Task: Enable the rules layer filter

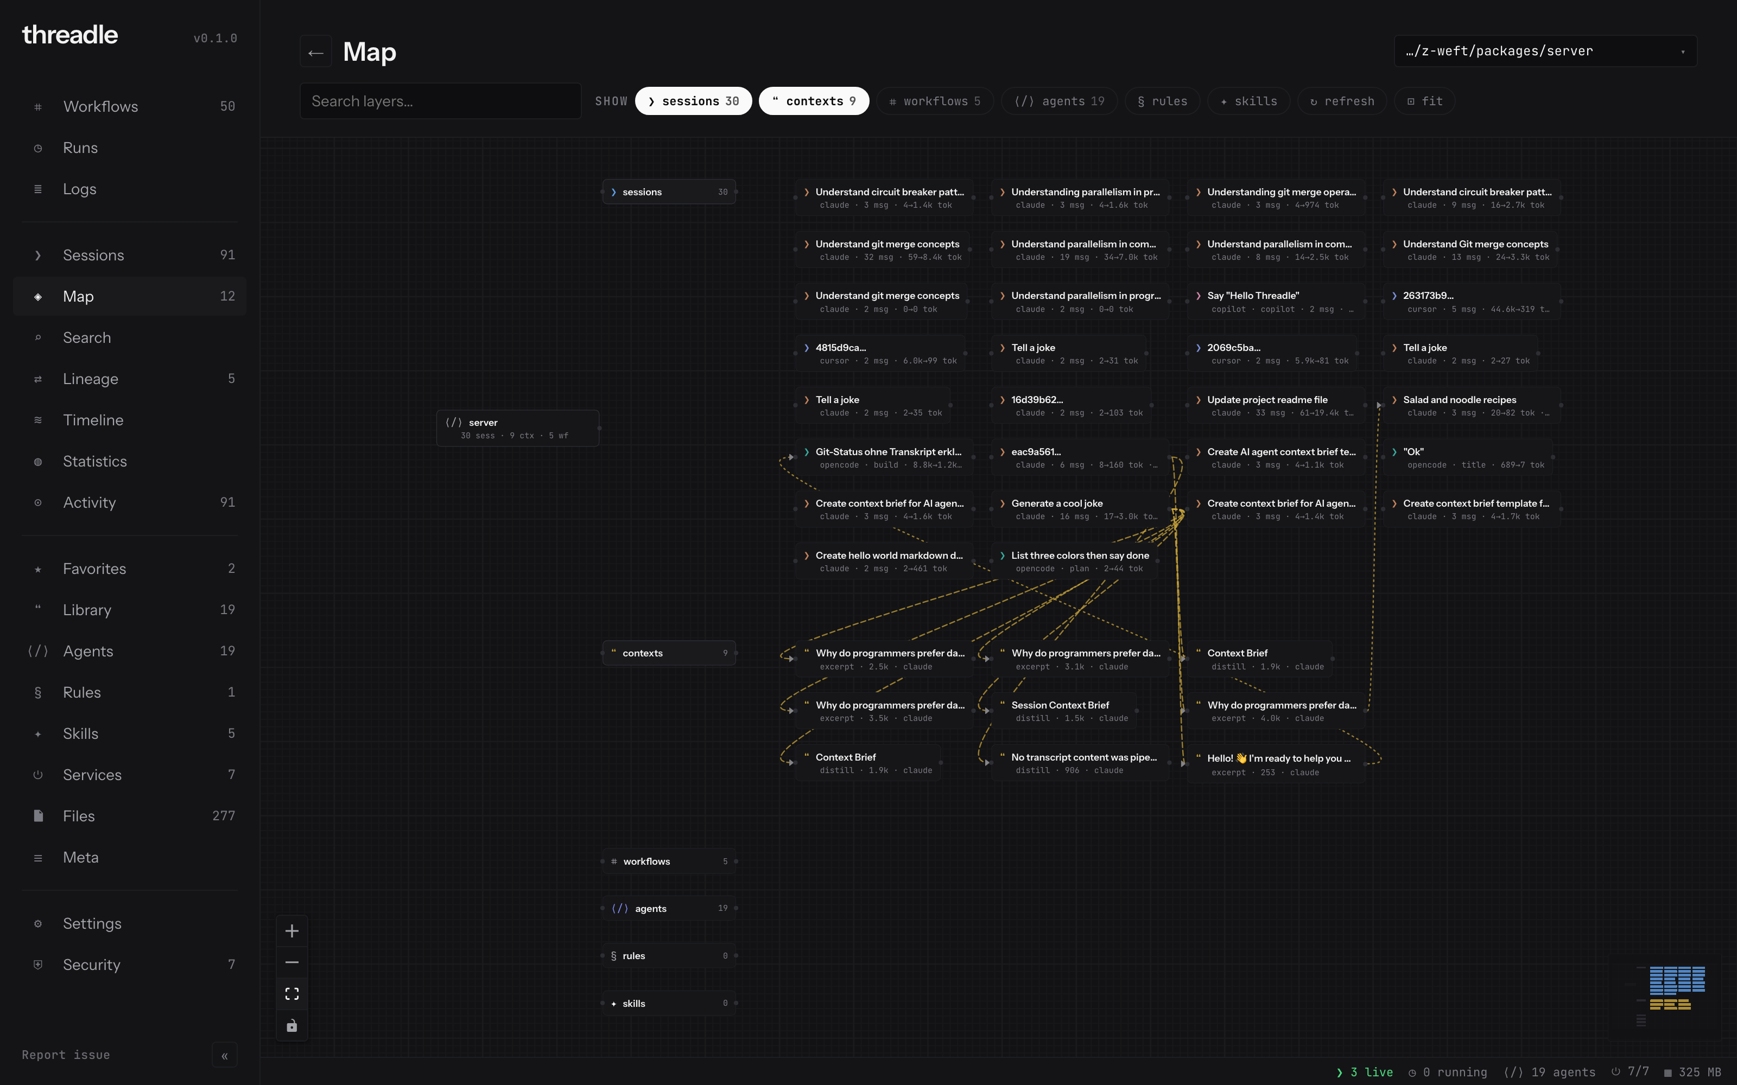Action: pyautogui.click(x=1163, y=101)
